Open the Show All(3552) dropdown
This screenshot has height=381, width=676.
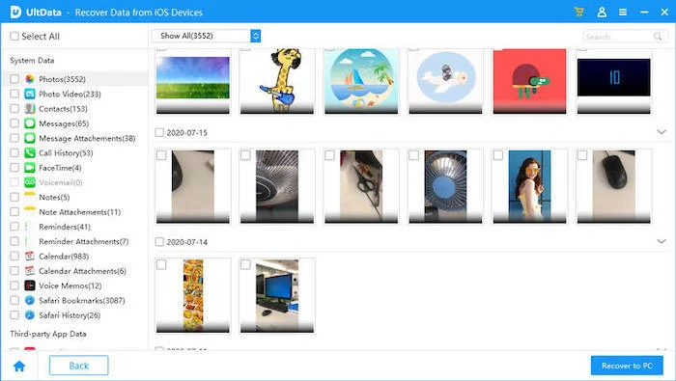click(206, 36)
